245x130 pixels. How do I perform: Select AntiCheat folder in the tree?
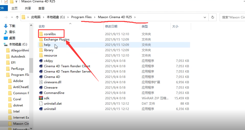click(19, 87)
